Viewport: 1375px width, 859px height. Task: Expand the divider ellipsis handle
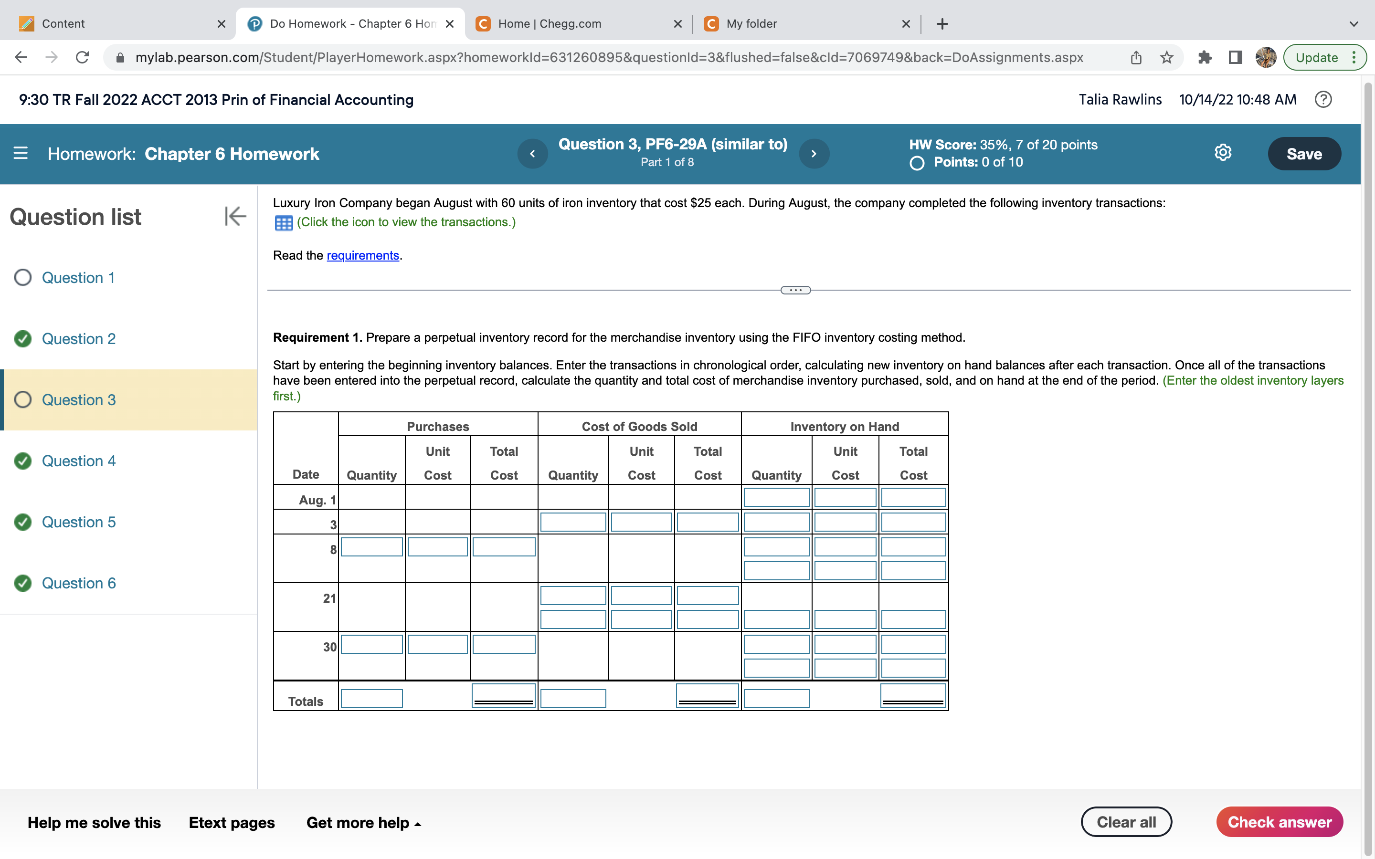point(795,290)
